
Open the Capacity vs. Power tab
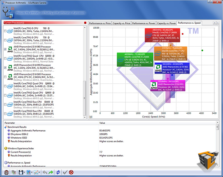[x=166, y=23]
